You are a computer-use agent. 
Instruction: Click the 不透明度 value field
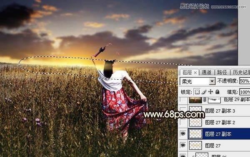[x=245, y=81]
